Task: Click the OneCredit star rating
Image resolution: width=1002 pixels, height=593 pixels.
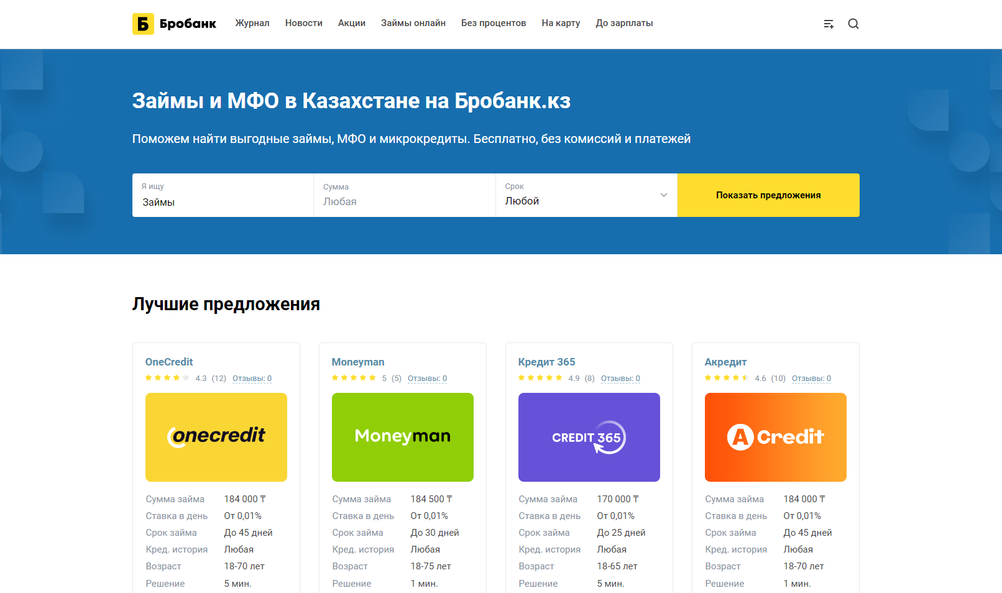Action: point(167,378)
